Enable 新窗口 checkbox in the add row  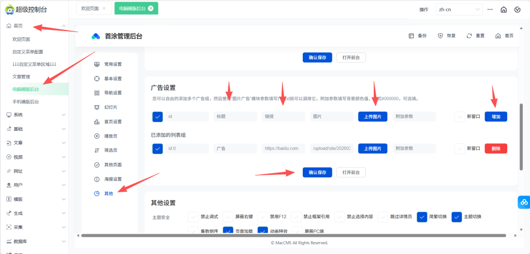pos(460,116)
